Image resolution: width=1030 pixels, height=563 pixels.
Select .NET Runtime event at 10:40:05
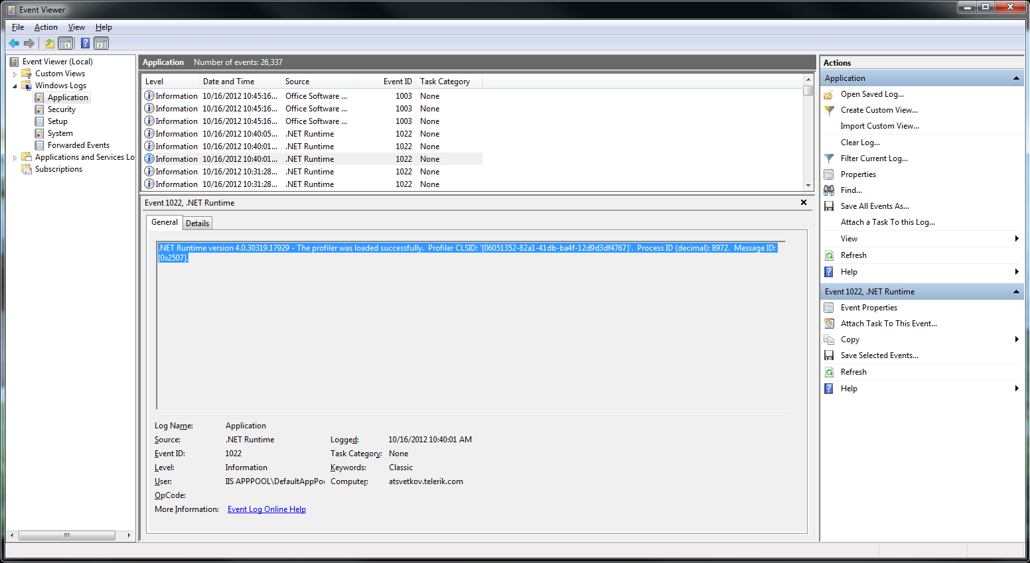312,134
